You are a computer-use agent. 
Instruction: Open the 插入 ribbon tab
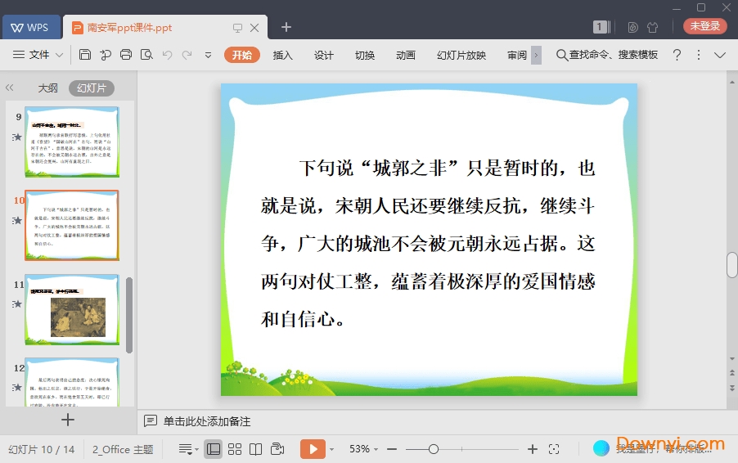pos(282,55)
